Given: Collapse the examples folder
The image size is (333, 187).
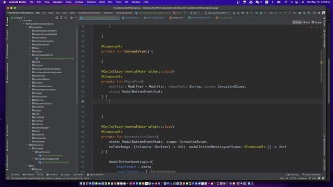Looking at the screenshot, I should (27, 28).
